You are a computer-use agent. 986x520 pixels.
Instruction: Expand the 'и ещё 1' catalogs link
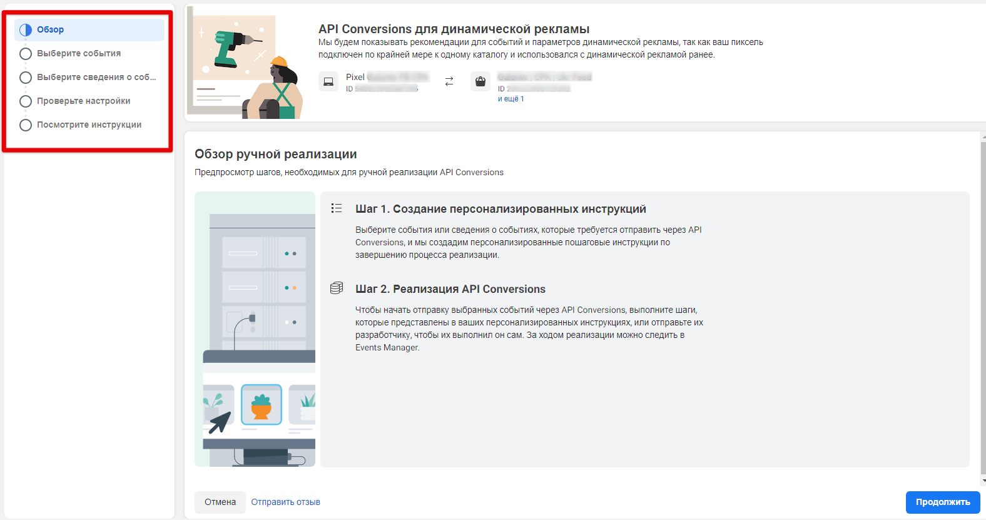coord(511,99)
